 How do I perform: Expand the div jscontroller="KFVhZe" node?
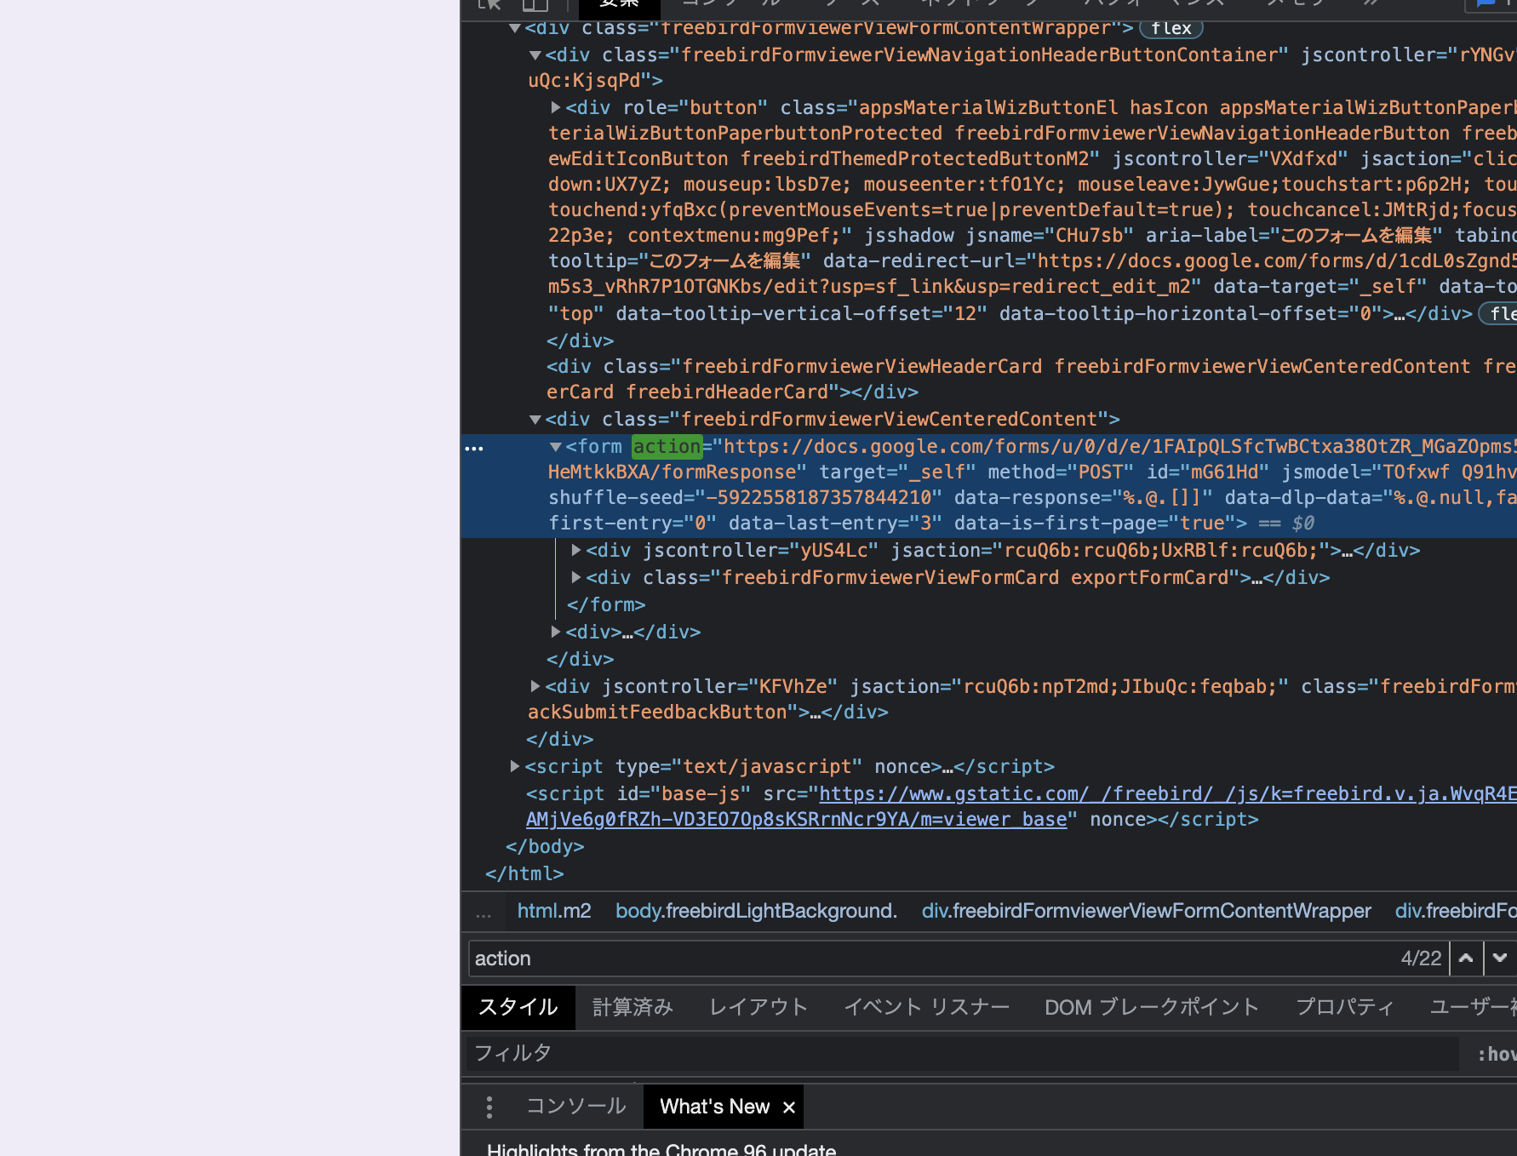point(535,686)
